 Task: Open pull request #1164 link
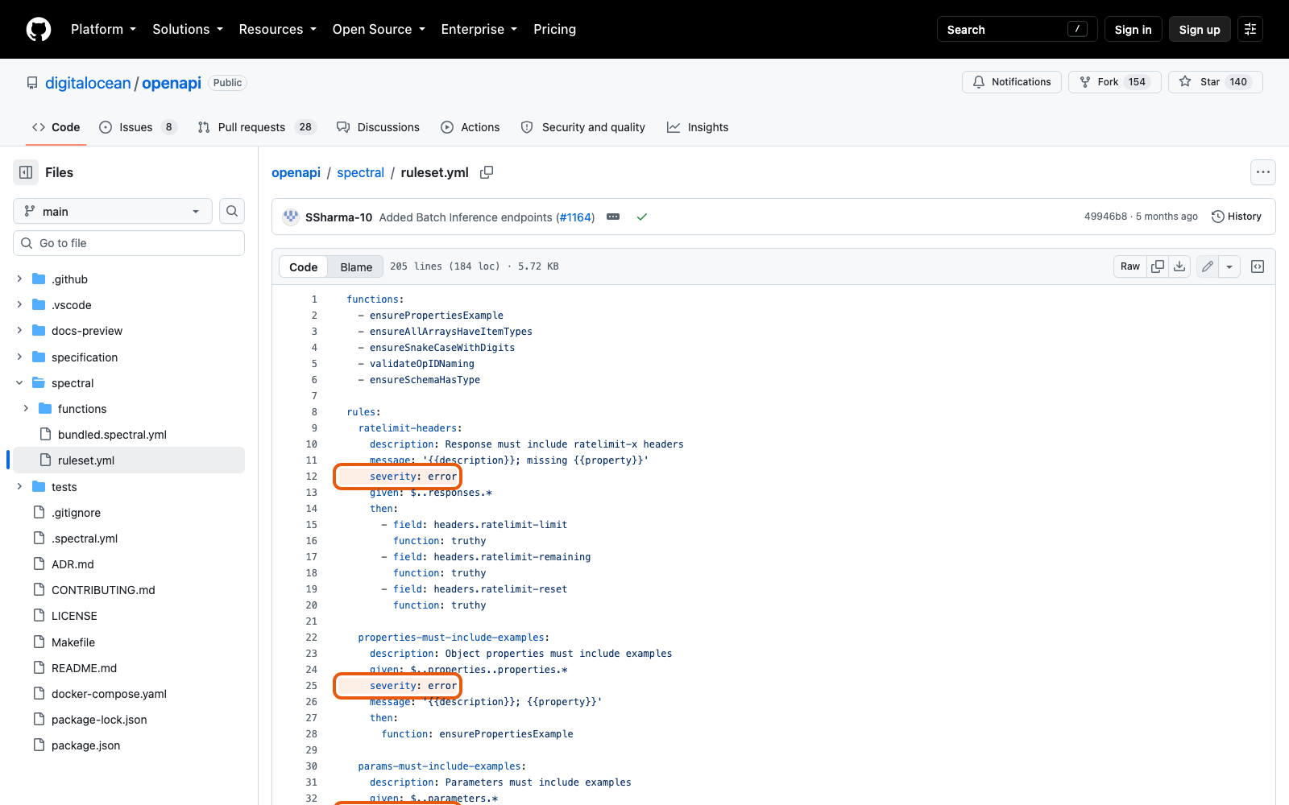(x=575, y=217)
